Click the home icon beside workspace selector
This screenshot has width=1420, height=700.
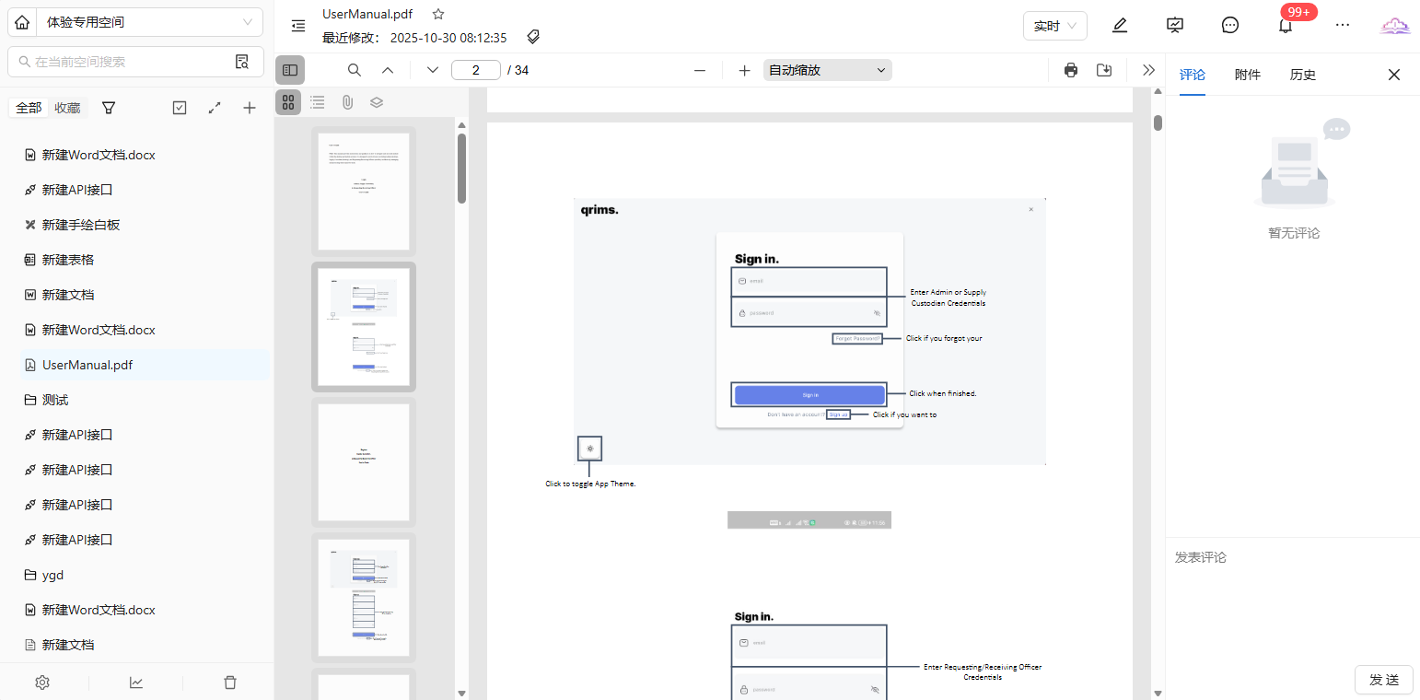click(x=22, y=22)
